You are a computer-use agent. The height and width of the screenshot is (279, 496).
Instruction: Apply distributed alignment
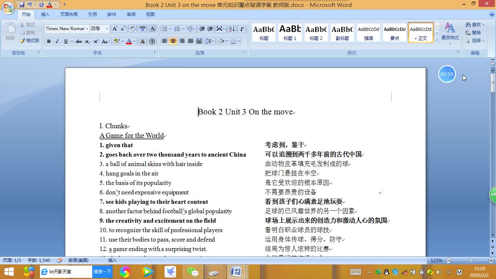(199, 41)
